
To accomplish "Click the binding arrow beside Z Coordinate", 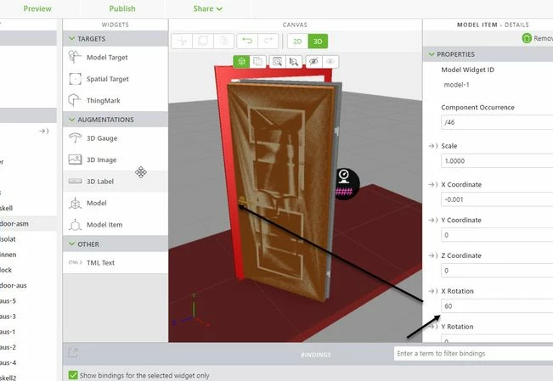I will 432,256.
